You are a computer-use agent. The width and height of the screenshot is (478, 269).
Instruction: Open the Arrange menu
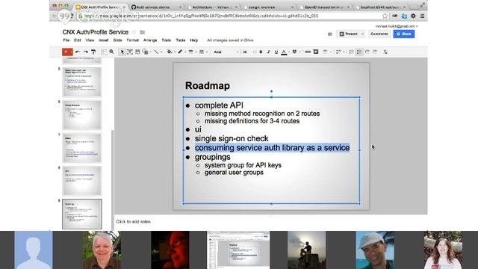pos(150,40)
